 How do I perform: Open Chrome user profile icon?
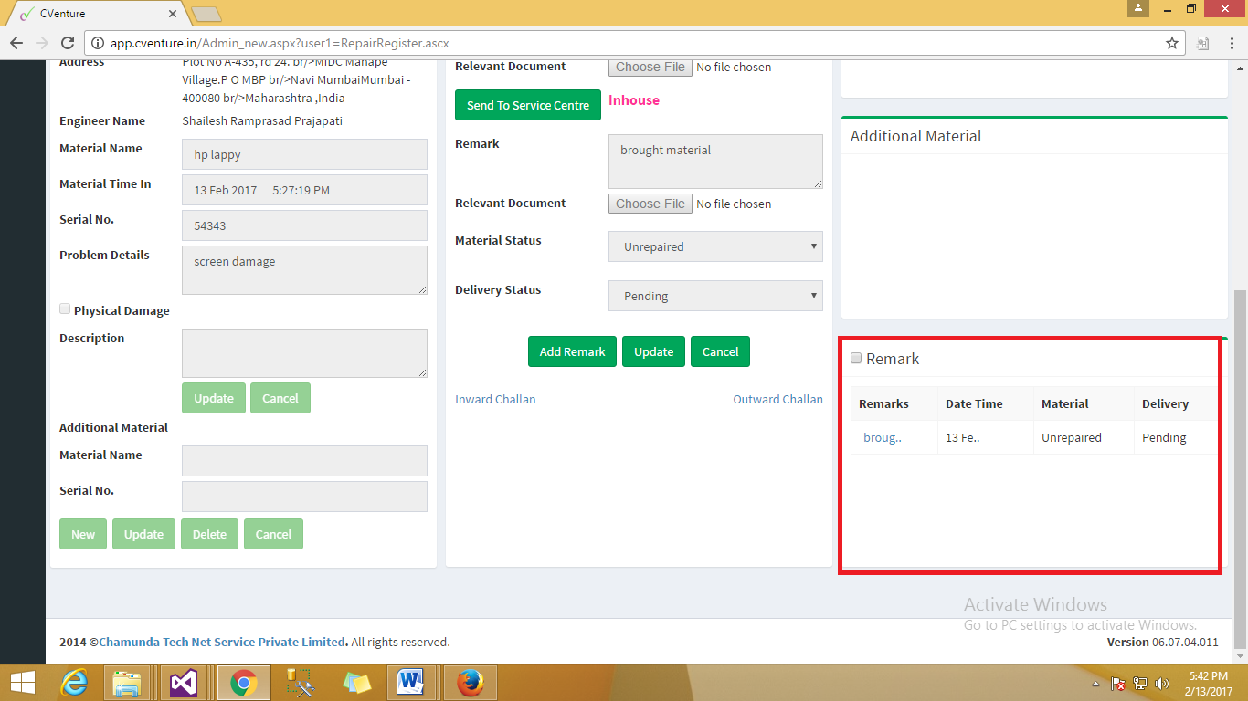(x=1137, y=8)
